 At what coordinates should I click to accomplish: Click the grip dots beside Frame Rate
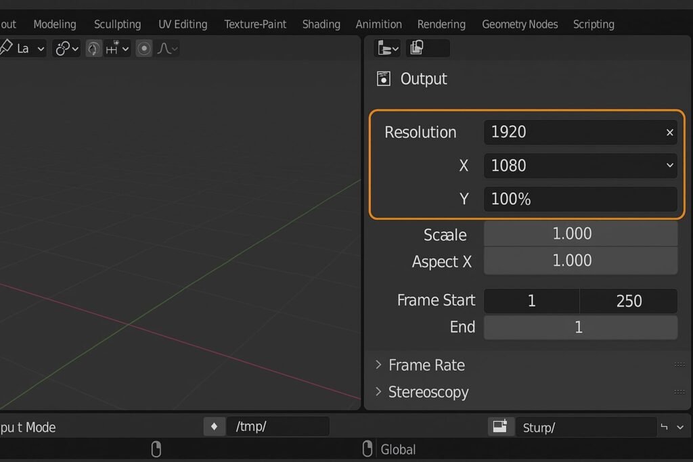pyautogui.click(x=679, y=365)
